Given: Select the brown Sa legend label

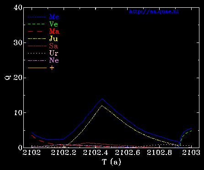Looking at the screenshot, I should (x=54, y=46).
